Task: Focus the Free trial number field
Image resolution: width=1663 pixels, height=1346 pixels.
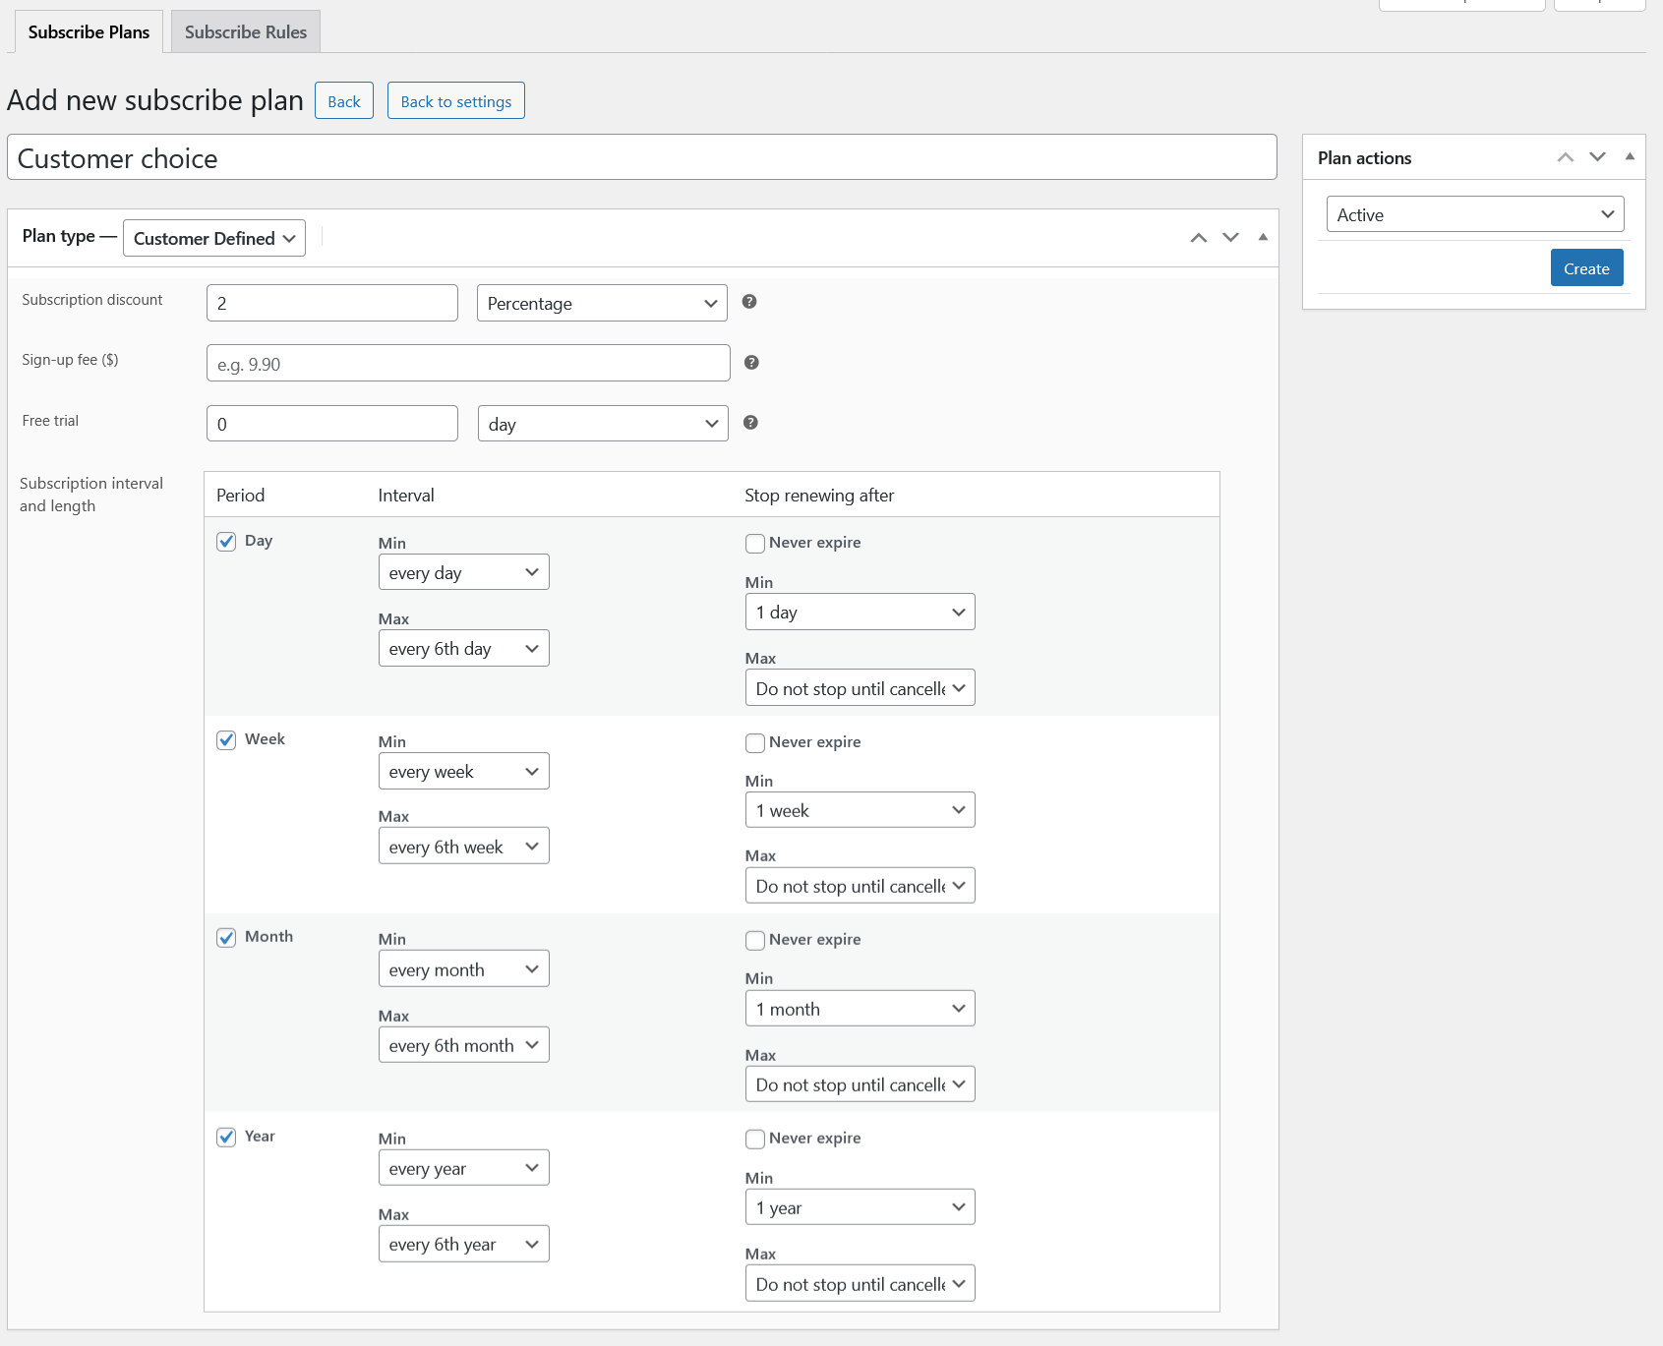Action: coord(332,424)
